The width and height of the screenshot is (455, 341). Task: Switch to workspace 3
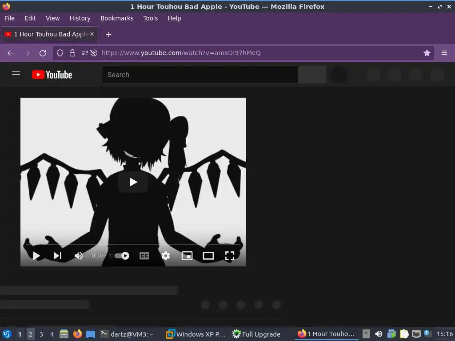[41, 334]
